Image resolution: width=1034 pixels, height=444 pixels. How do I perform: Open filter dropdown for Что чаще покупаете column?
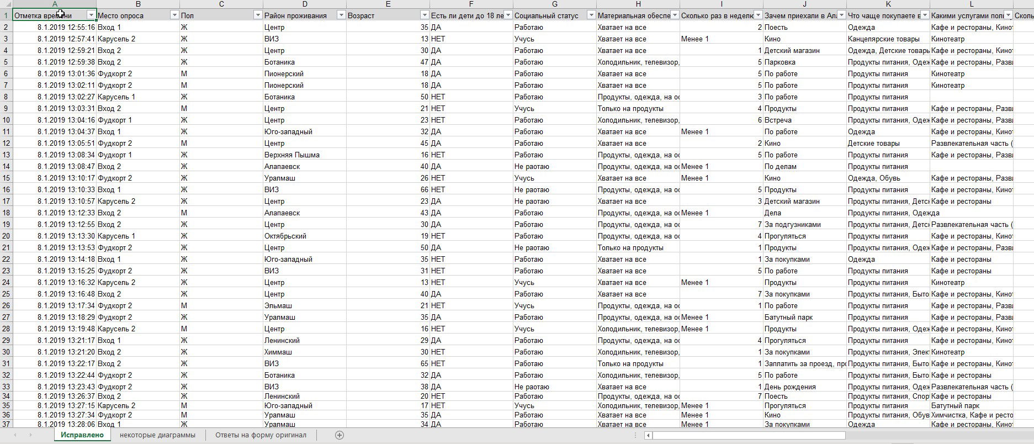(x=925, y=15)
